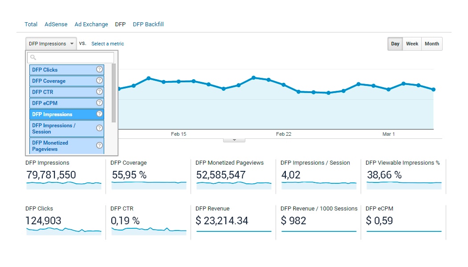
Task: Open the DFP Impressions metric dropdown
Action: pos(51,44)
